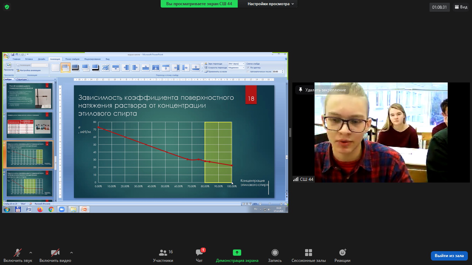Open the Реакции reactions menu
Image resolution: width=472 pixels, height=265 pixels.
[x=342, y=256]
